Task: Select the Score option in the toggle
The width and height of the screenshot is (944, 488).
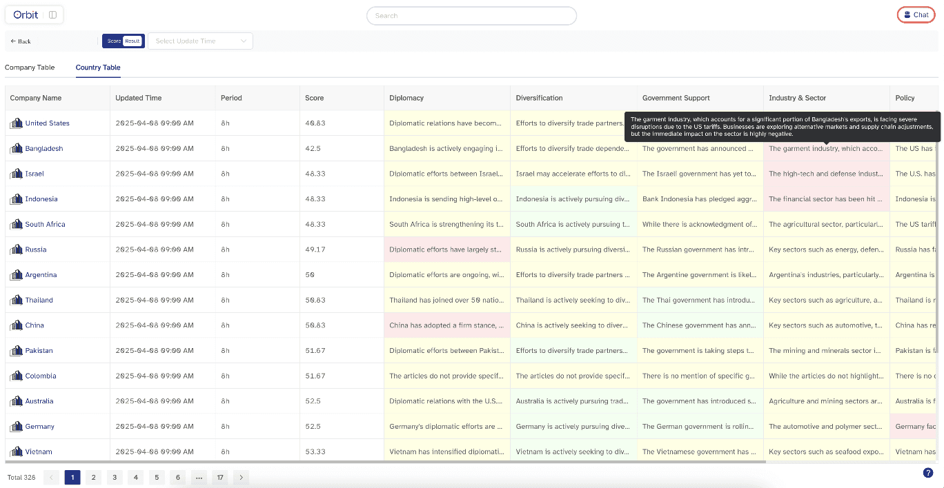Action: [114, 41]
